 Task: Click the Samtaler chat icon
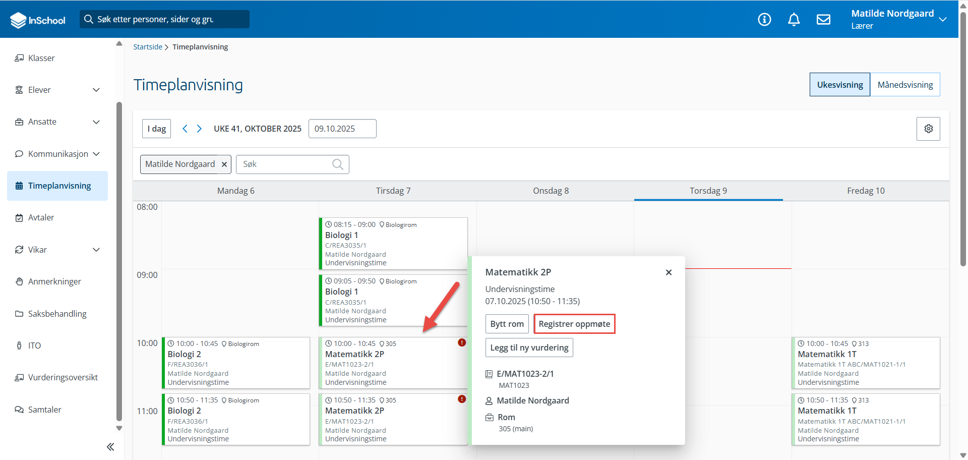19,410
